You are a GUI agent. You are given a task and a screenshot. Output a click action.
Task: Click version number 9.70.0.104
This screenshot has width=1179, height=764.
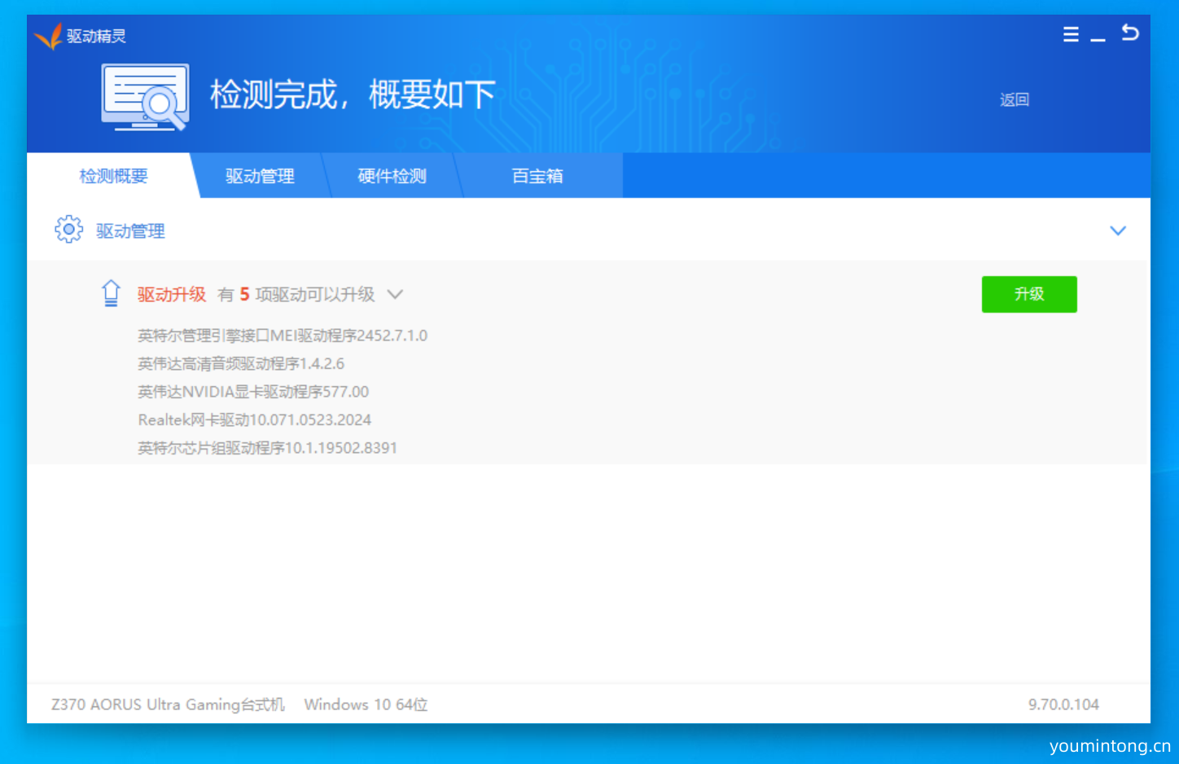1063,705
